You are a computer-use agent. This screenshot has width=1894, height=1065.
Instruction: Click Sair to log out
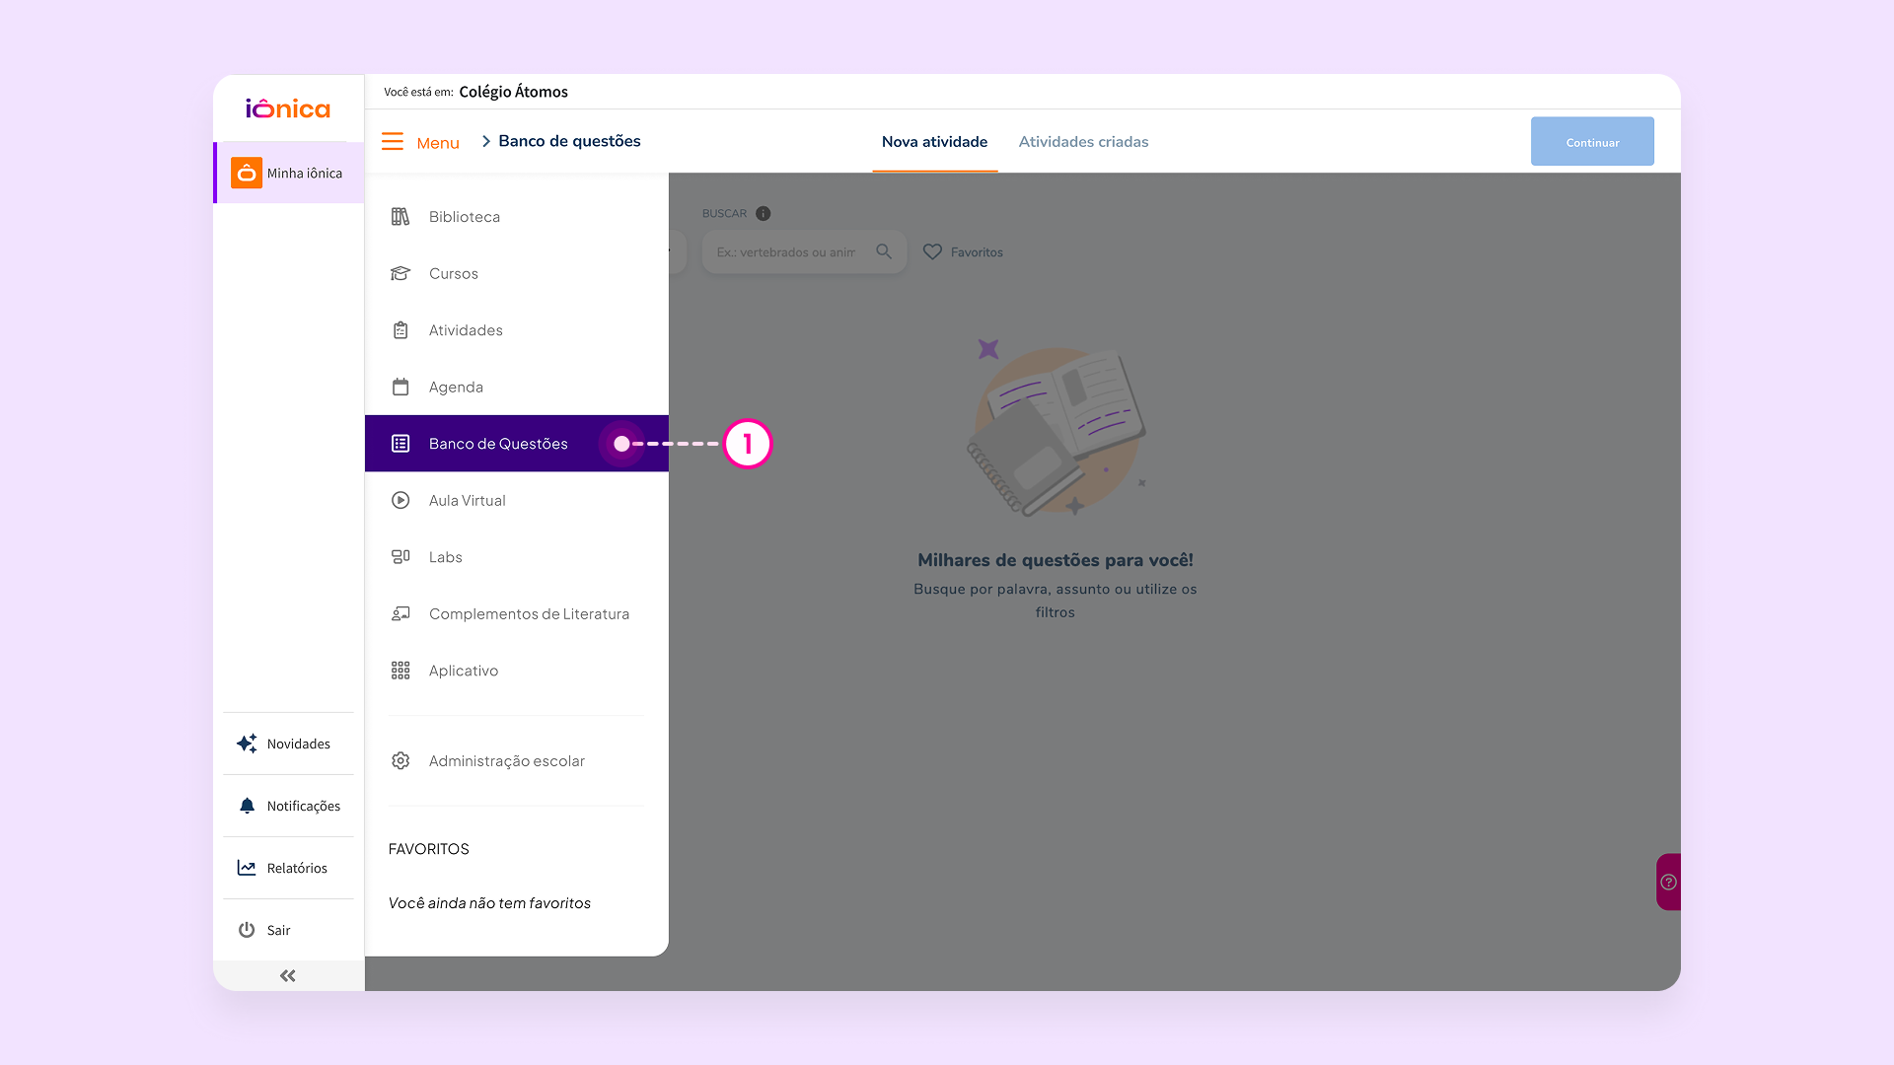click(x=278, y=930)
